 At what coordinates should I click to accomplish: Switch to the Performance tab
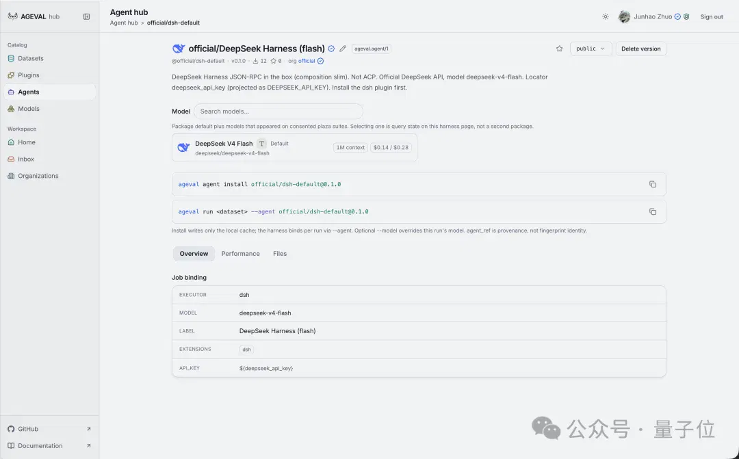tap(240, 254)
